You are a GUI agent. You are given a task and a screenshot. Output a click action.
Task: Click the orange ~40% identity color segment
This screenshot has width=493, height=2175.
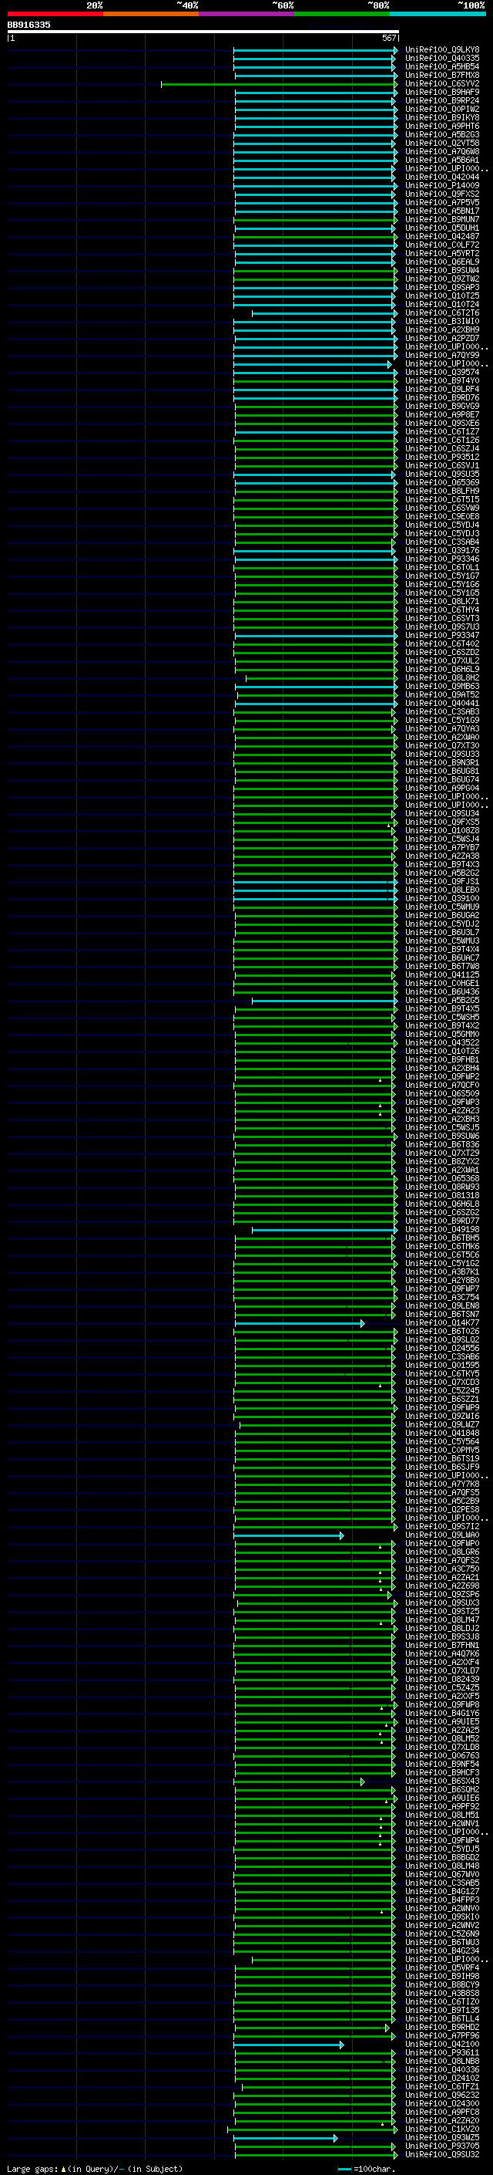pyautogui.click(x=151, y=14)
